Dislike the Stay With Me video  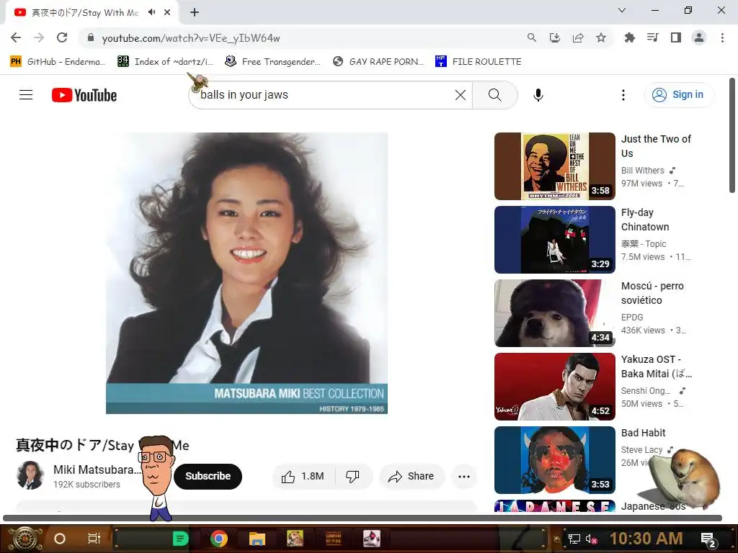pos(353,477)
